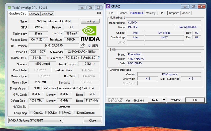This screenshot has width=211, height=131.
Task: Click the Manufacturer value CLEVO in CPU-Z
Action: click(x=164, y=22)
